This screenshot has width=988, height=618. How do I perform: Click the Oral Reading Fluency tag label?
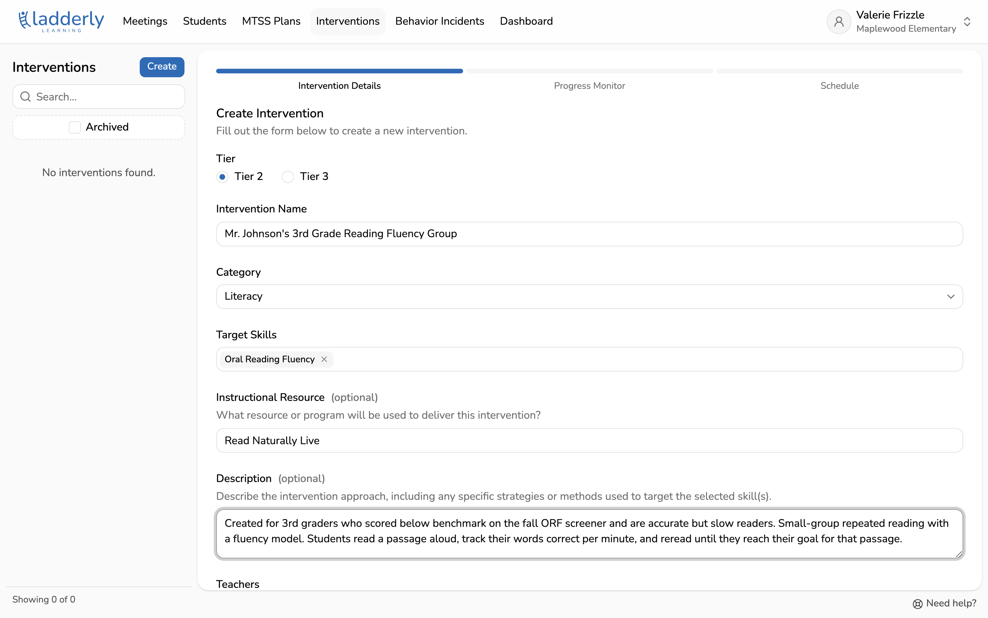269,359
